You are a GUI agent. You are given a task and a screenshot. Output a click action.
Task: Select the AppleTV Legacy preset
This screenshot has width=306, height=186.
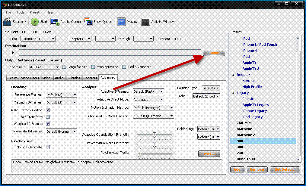(x=256, y=105)
